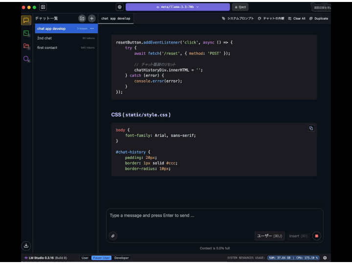Switch mode to User
Screen dimensions: 352x264
pos(85,258)
